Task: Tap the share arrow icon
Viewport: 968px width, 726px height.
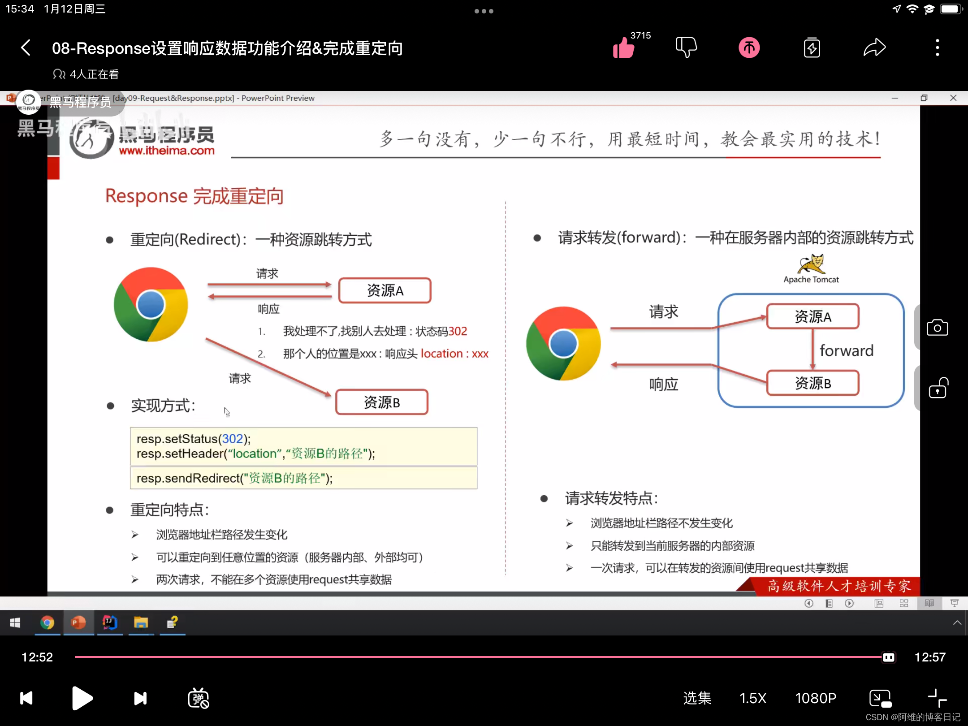Action: pos(874,48)
